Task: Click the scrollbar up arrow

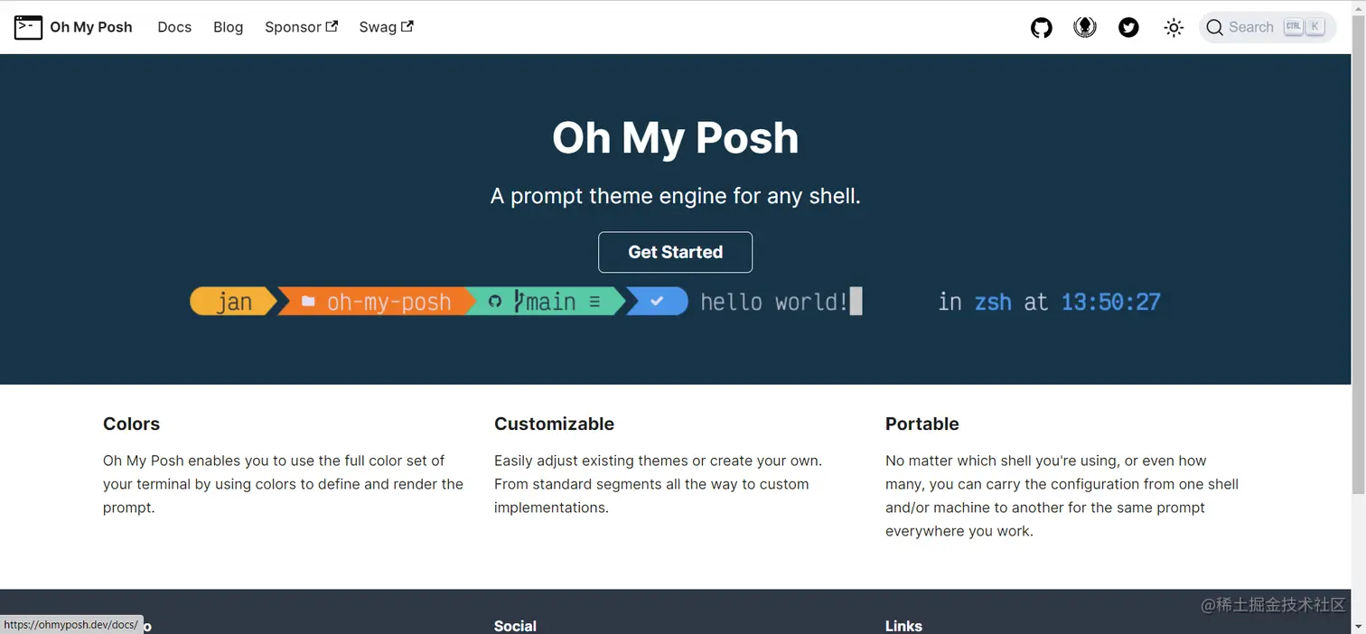Action: coord(1358,7)
